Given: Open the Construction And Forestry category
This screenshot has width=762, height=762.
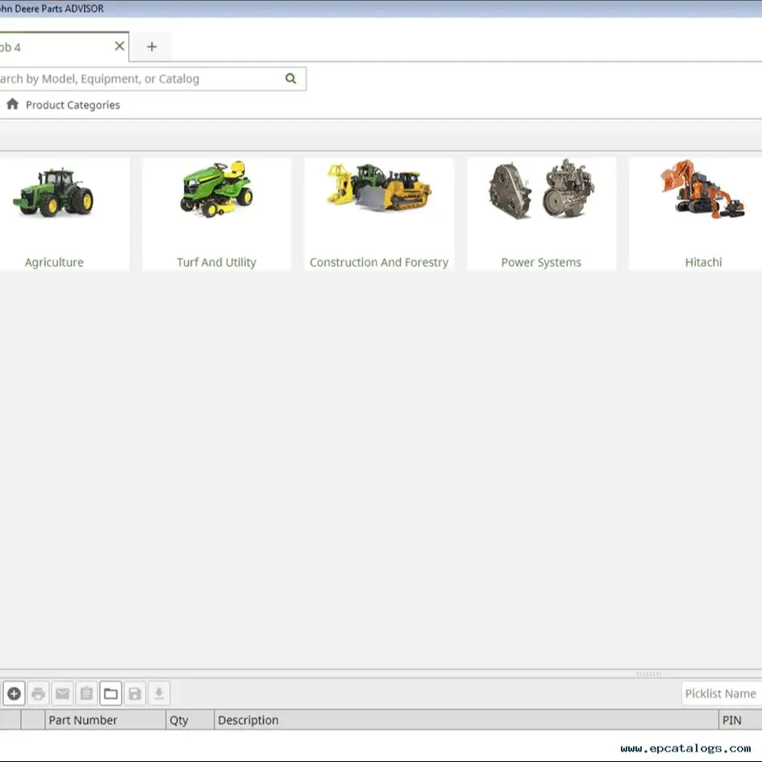Looking at the screenshot, I should point(379,214).
